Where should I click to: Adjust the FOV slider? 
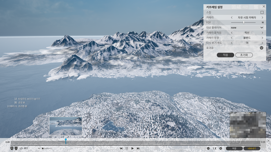(243, 22)
